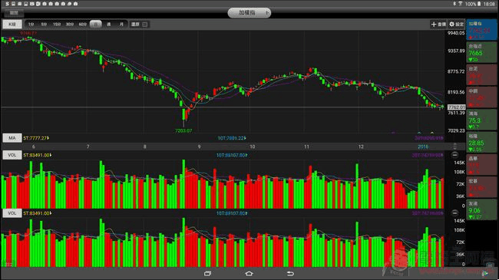The image size is (499, 280).
Task: Click the 2016 label on date axis
Action: pos(423,147)
